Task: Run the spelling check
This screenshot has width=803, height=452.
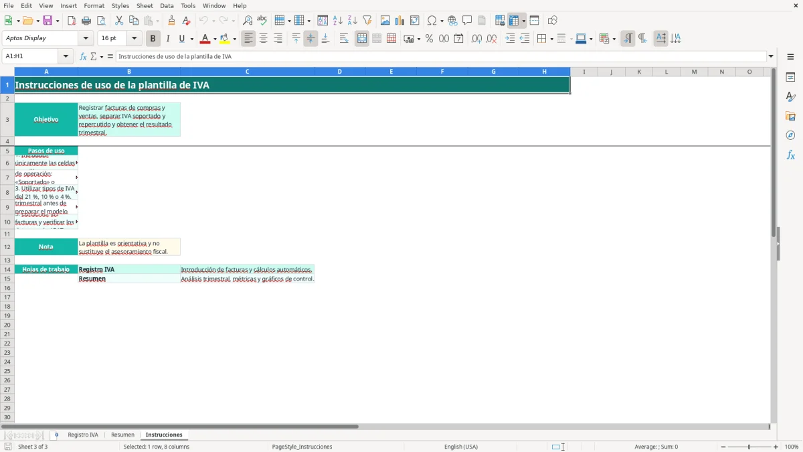Action: (262, 21)
